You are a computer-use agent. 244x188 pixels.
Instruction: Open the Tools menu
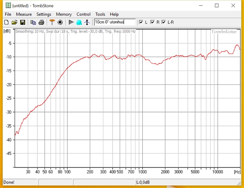click(x=100, y=14)
